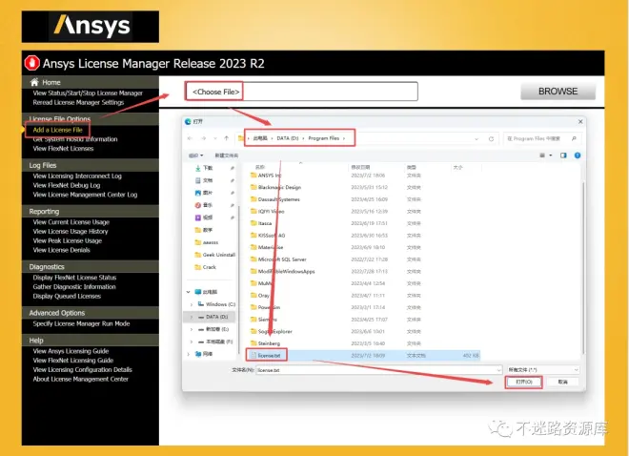Create a new folder with 新建文件夹
Viewport: 629px width, 456px height.
coord(226,155)
